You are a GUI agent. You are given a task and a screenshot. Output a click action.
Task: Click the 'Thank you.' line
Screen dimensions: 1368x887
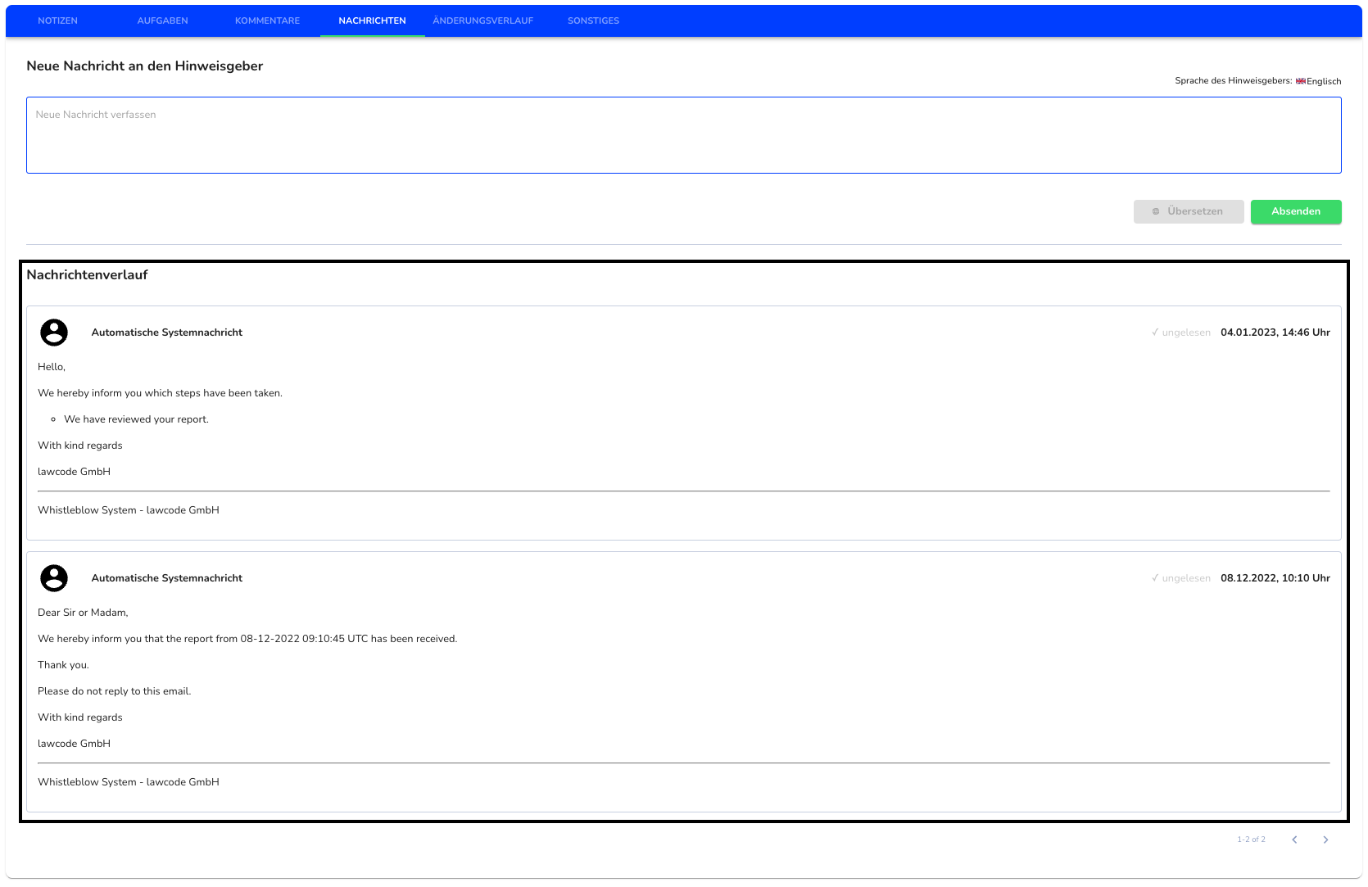click(x=63, y=665)
